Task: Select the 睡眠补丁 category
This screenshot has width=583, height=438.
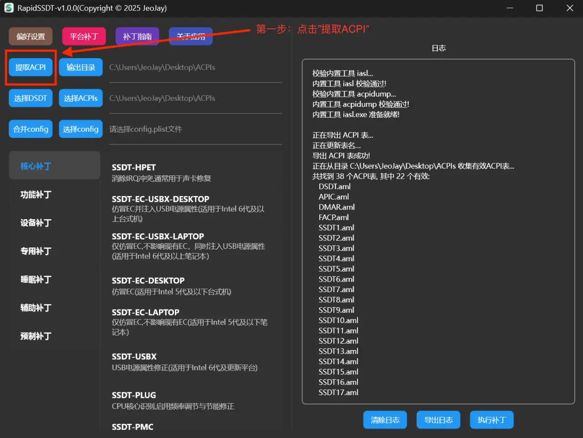Action: [36, 279]
